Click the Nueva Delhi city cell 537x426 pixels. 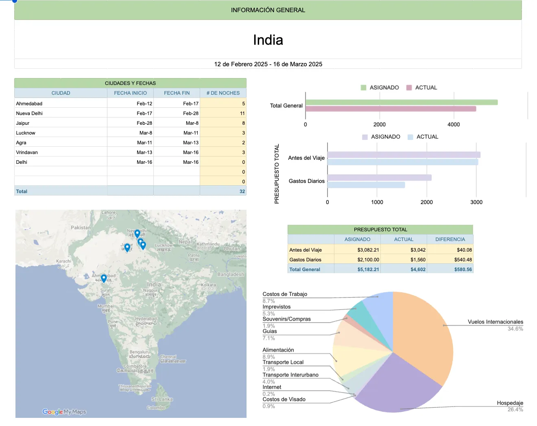61,113
